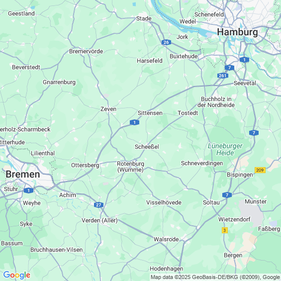The image size is (281, 281).
Task: Click the A7 shield beside Soltau
Action: (227, 195)
